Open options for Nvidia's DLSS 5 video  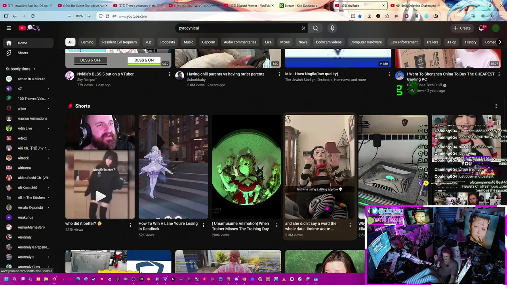tap(169, 74)
